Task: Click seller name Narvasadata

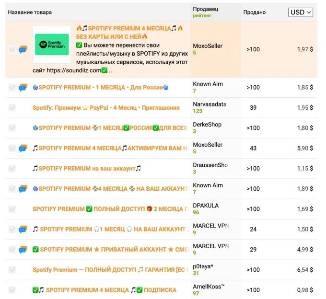Action: (x=210, y=104)
